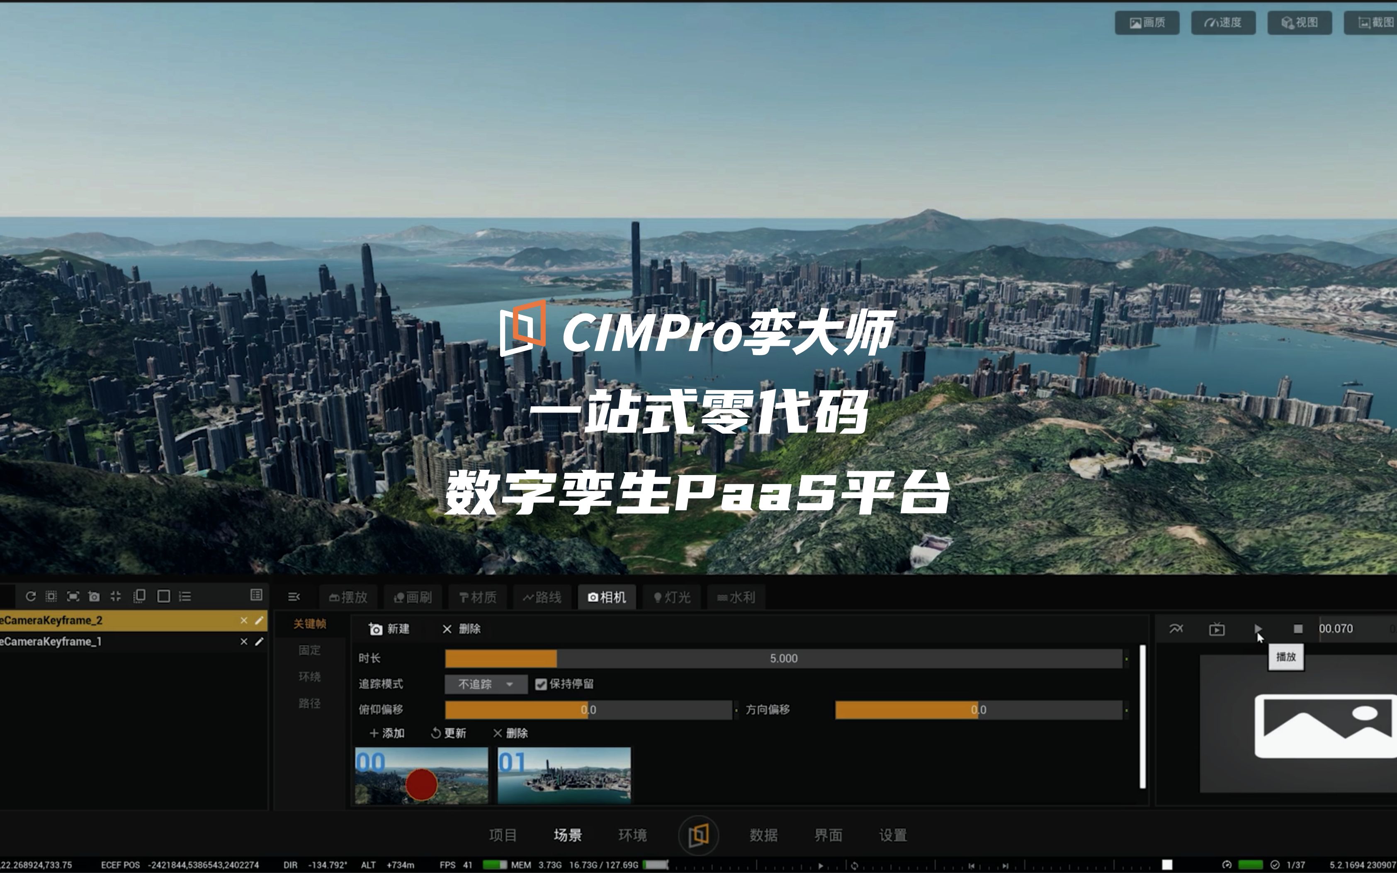Click the dotted select-all frame icon
The image size is (1397, 873).
point(51,597)
